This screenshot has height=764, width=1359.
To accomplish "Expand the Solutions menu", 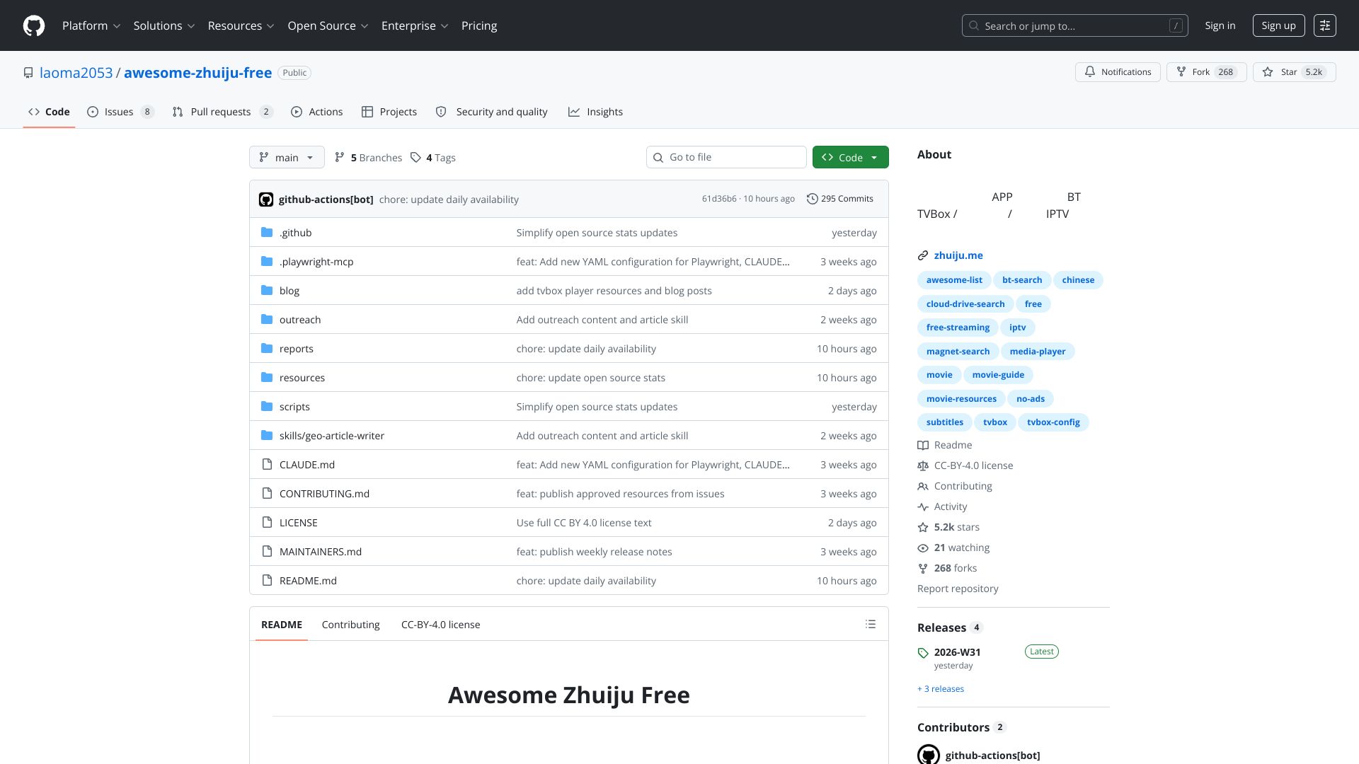I will pyautogui.click(x=164, y=25).
